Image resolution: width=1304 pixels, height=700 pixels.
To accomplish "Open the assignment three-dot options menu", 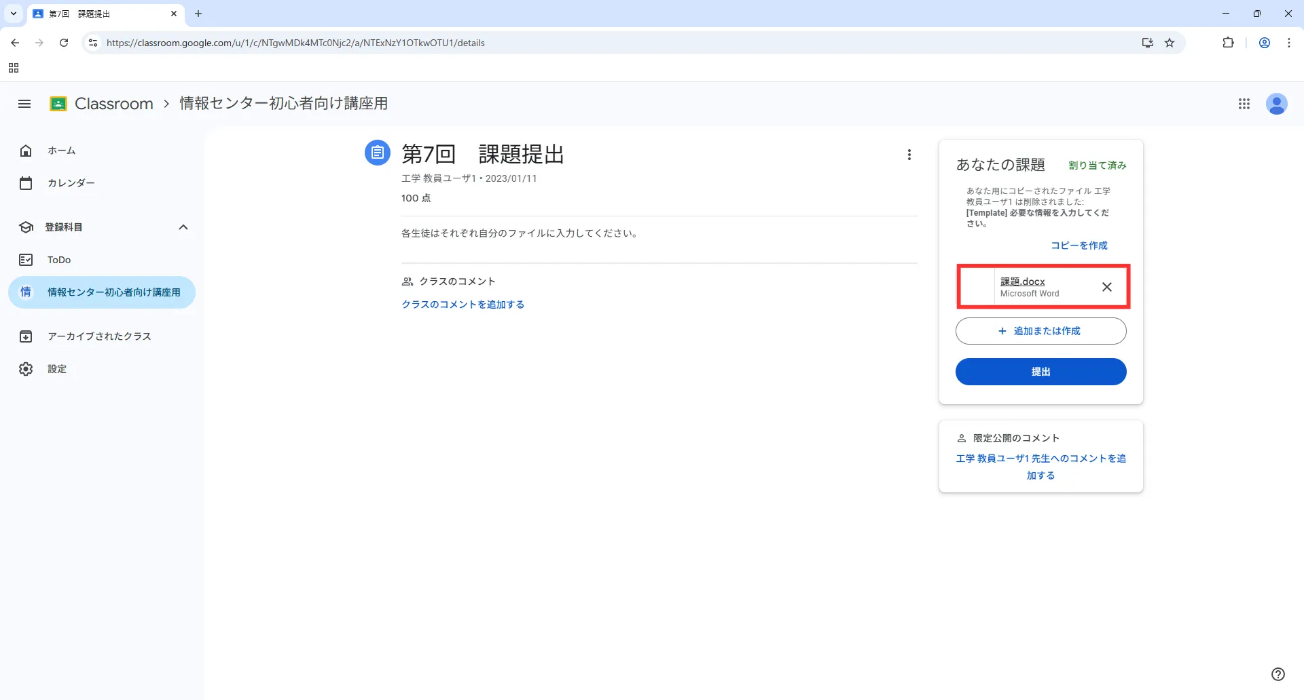I will (x=909, y=155).
